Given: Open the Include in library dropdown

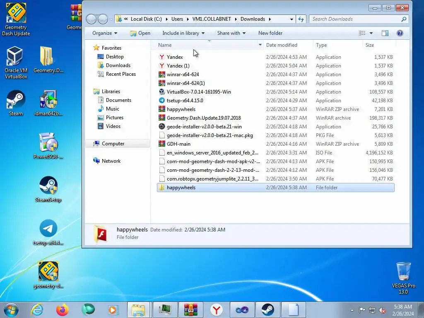Looking at the screenshot, I should (183, 33).
